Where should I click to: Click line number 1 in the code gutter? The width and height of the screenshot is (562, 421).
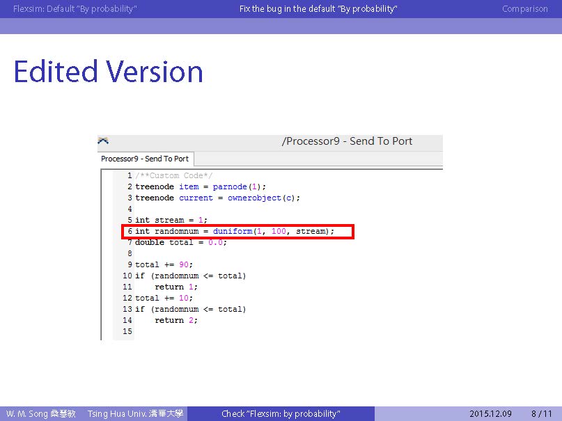[x=130, y=176]
